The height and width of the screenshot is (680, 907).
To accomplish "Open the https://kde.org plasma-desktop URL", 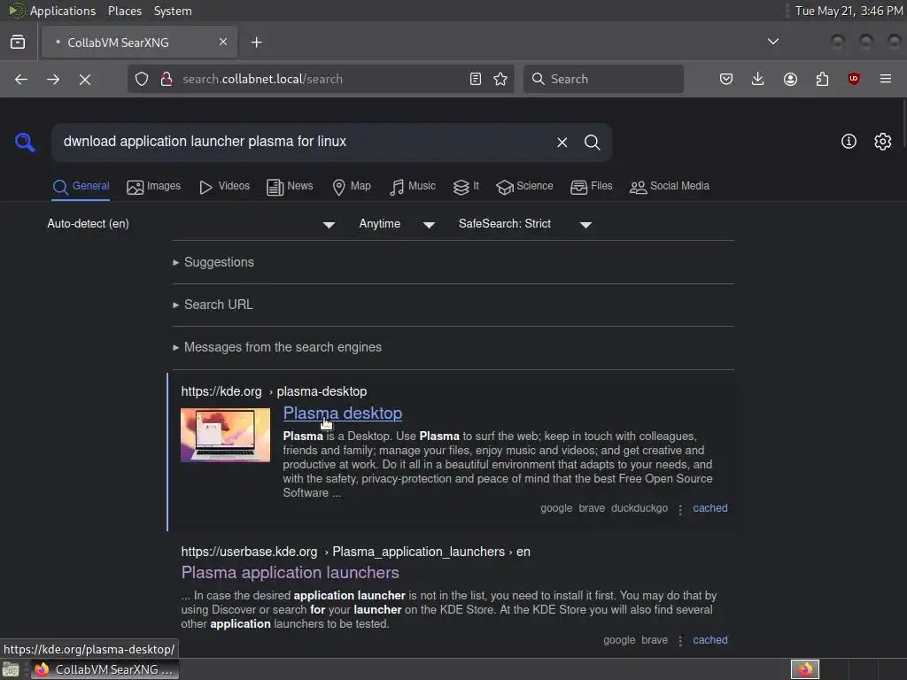I will [274, 391].
